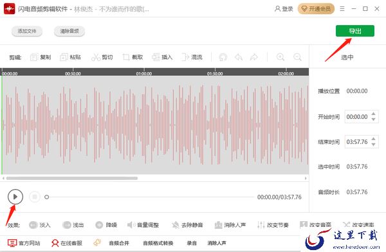Select the 混流 mix tool
The width and height of the screenshot is (386, 252).
(x=192, y=57)
